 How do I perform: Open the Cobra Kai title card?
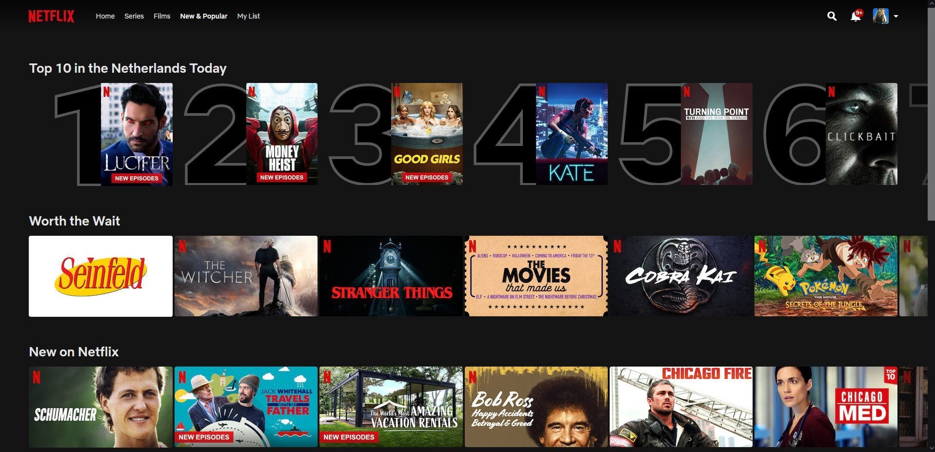tap(681, 276)
